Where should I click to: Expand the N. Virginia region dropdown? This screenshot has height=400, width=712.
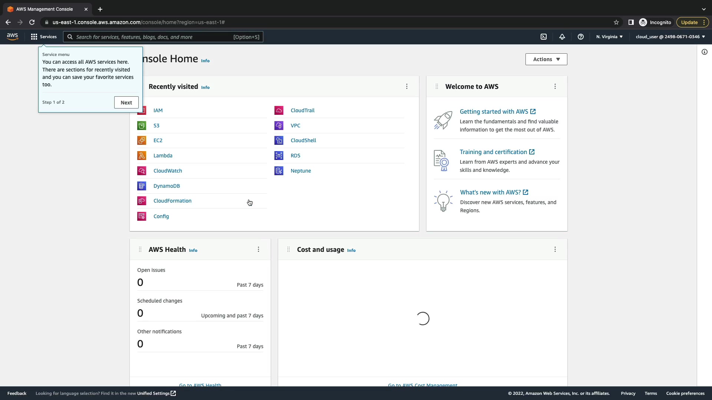pyautogui.click(x=609, y=37)
